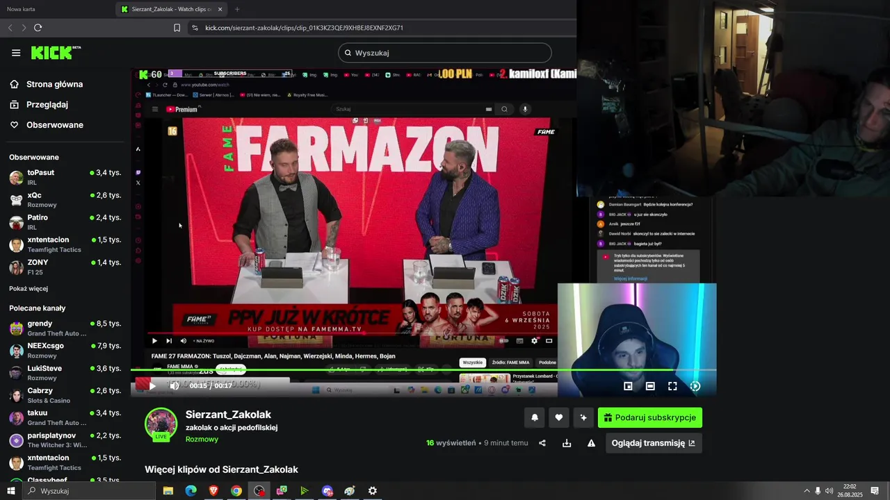
Task: Open Microsoft Edge from the taskbar
Action: [191, 491]
